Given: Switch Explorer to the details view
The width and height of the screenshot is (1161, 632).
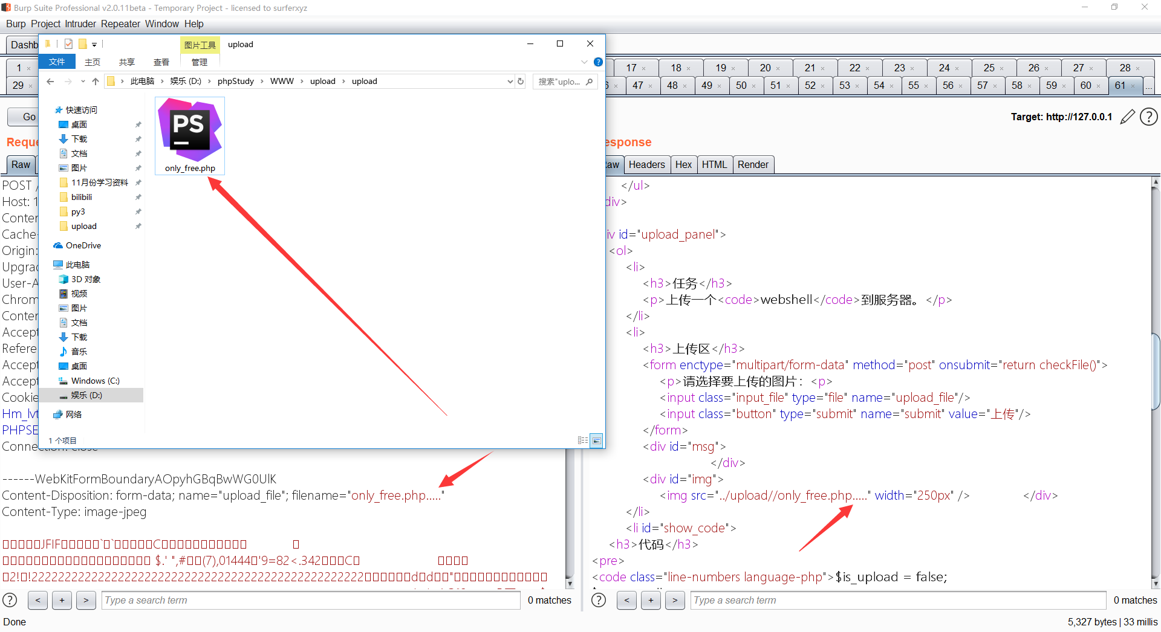Looking at the screenshot, I should point(582,440).
